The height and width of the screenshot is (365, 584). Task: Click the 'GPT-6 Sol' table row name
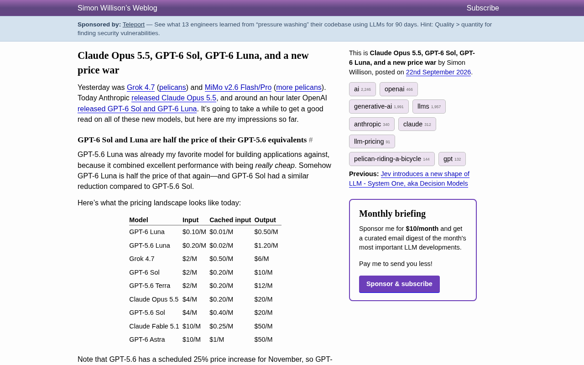(x=144, y=272)
